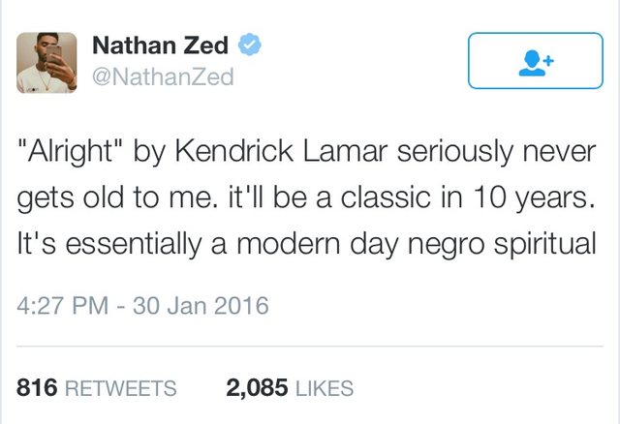Click the word LIKES label

coord(324,389)
